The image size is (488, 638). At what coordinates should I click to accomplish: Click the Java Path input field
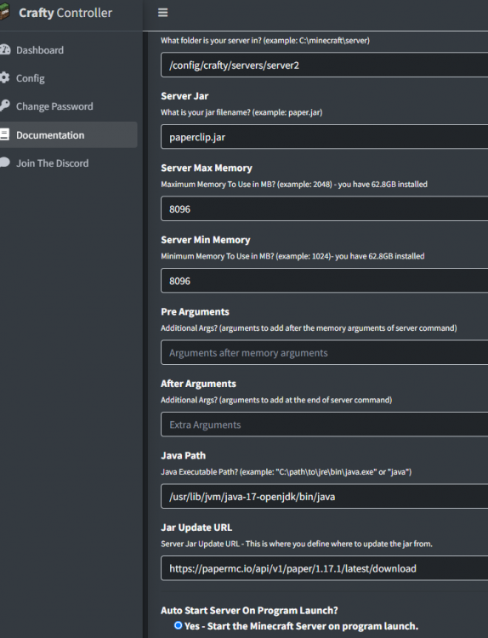325,496
